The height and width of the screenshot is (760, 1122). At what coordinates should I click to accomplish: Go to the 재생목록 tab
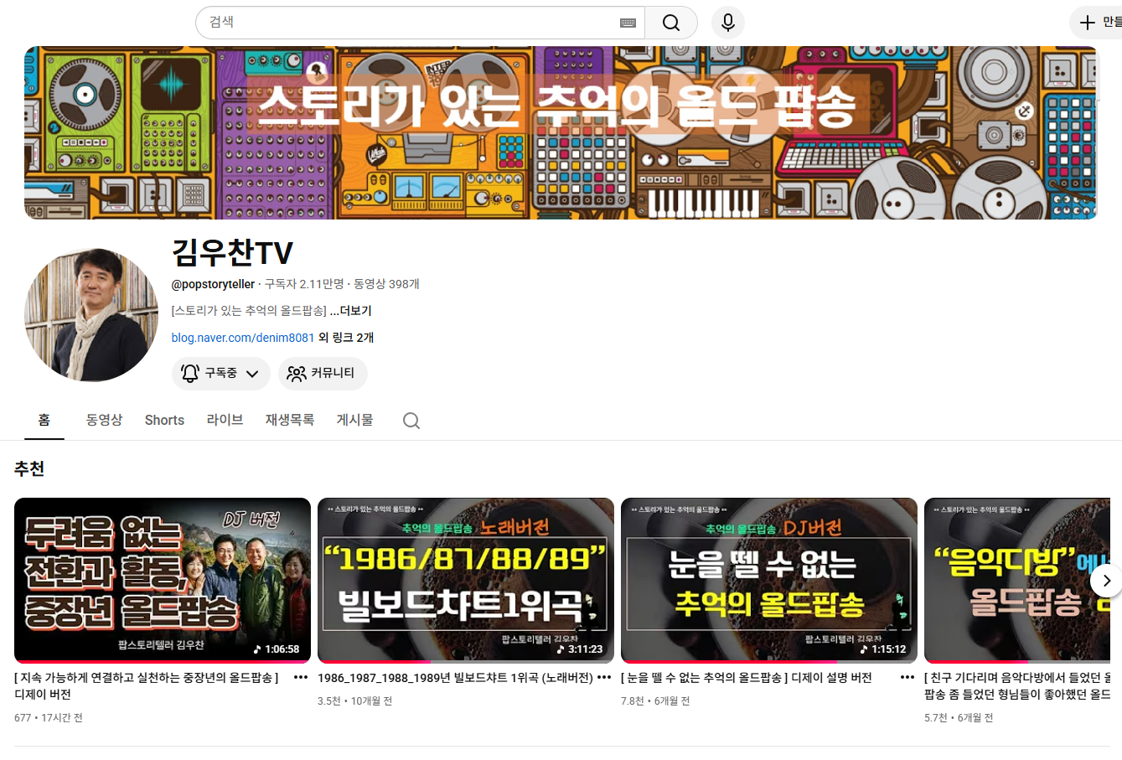[290, 420]
